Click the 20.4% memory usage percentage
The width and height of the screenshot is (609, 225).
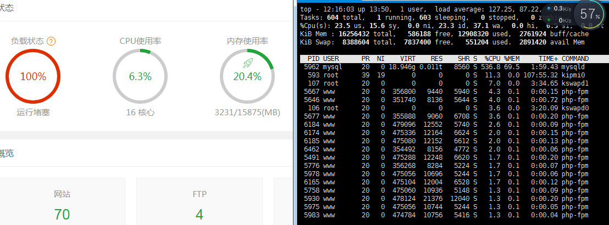click(247, 77)
